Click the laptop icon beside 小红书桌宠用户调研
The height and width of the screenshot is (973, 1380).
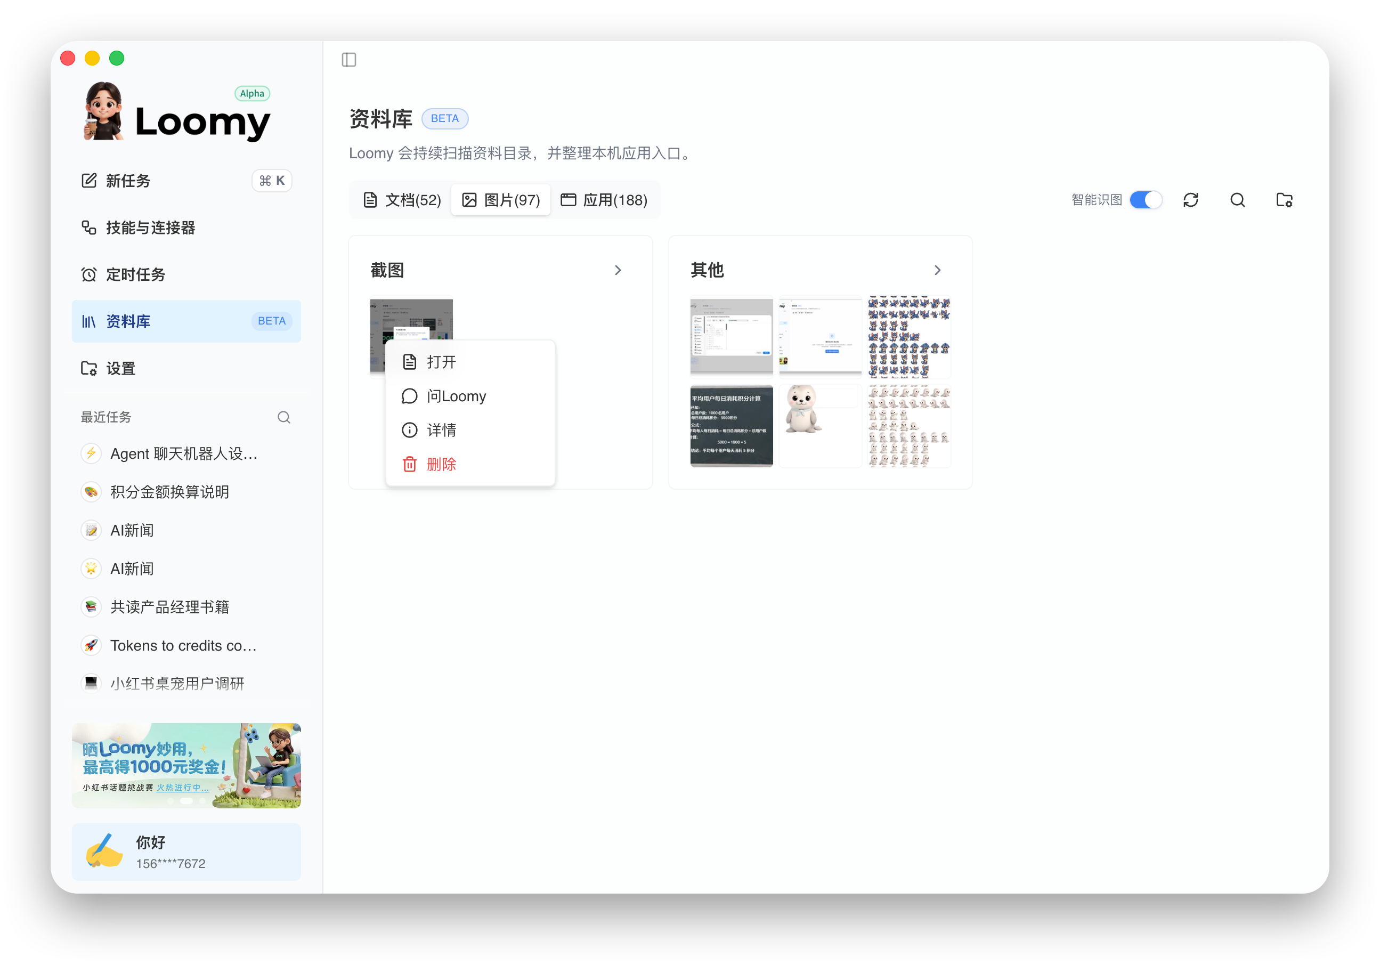91,683
